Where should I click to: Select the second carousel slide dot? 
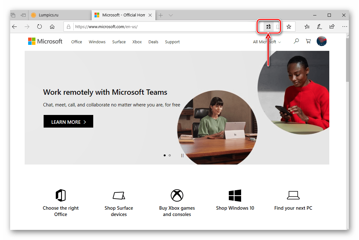pos(170,155)
